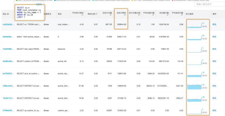Click the 表名 column header
The image size is (225, 116).
[x=60, y=14]
